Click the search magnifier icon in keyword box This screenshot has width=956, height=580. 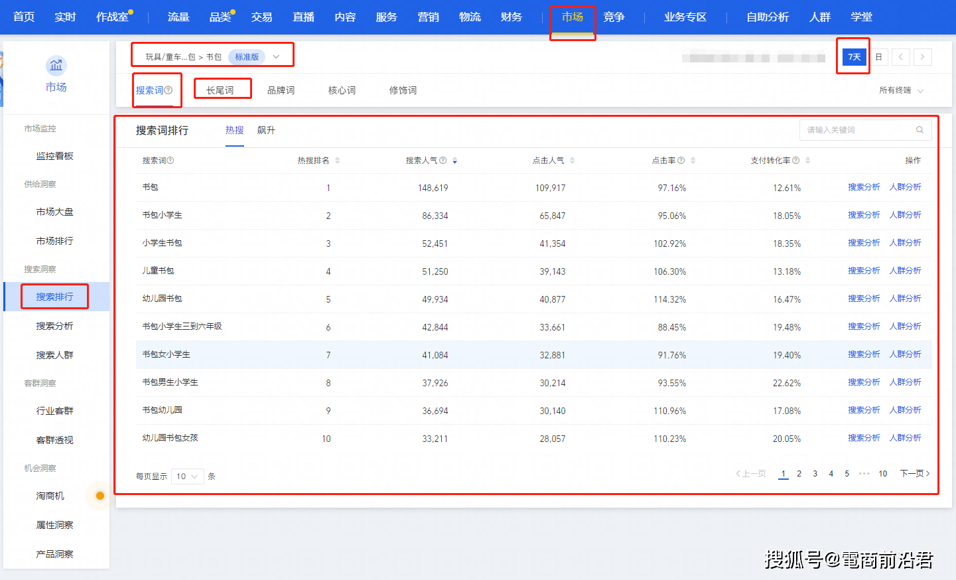click(x=920, y=130)
